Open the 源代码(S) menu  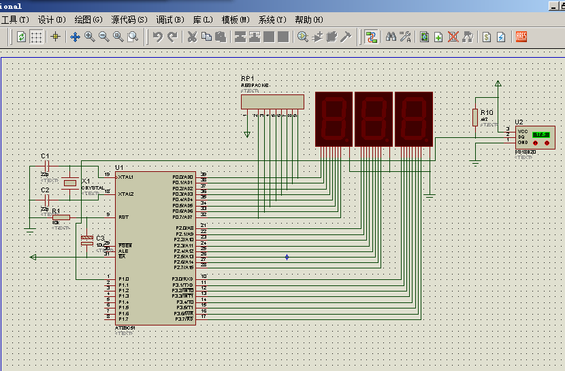coord(129,20)
